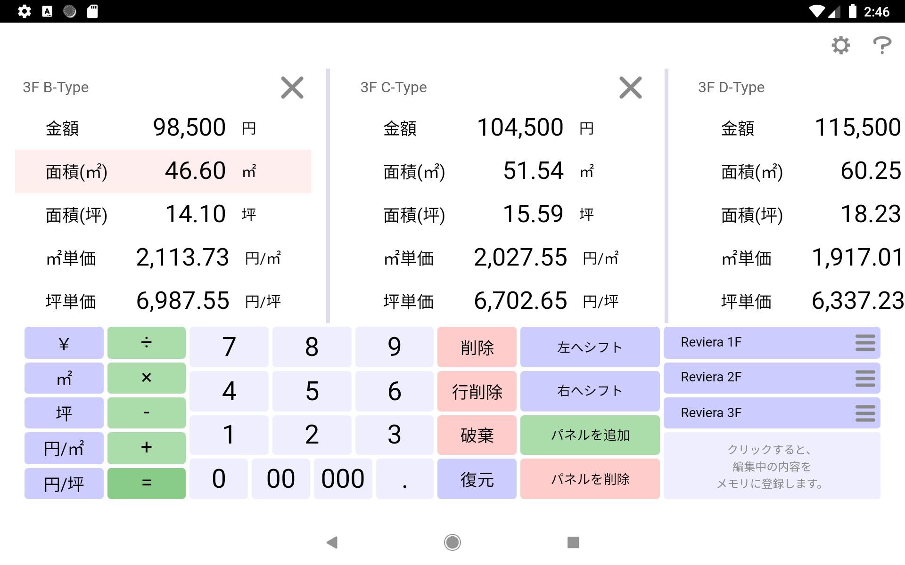
Task: Tap 右へシフト shift right button
Action: click(590, 391)
